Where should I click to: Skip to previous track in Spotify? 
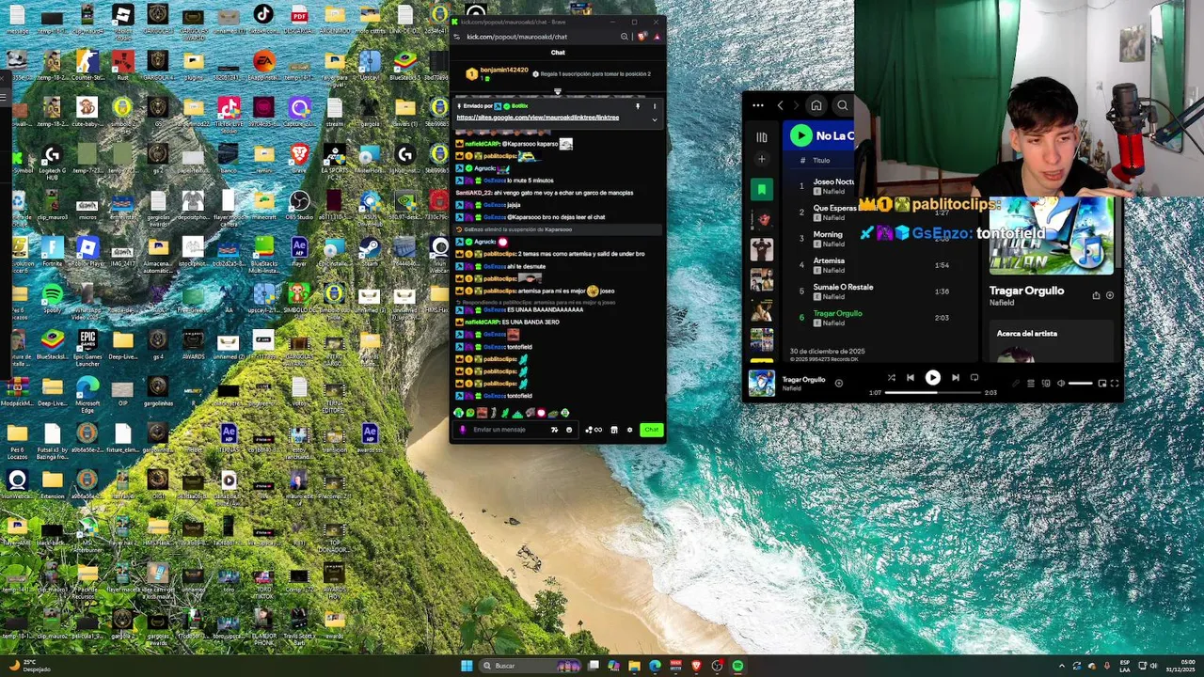(x=910, y=378)
